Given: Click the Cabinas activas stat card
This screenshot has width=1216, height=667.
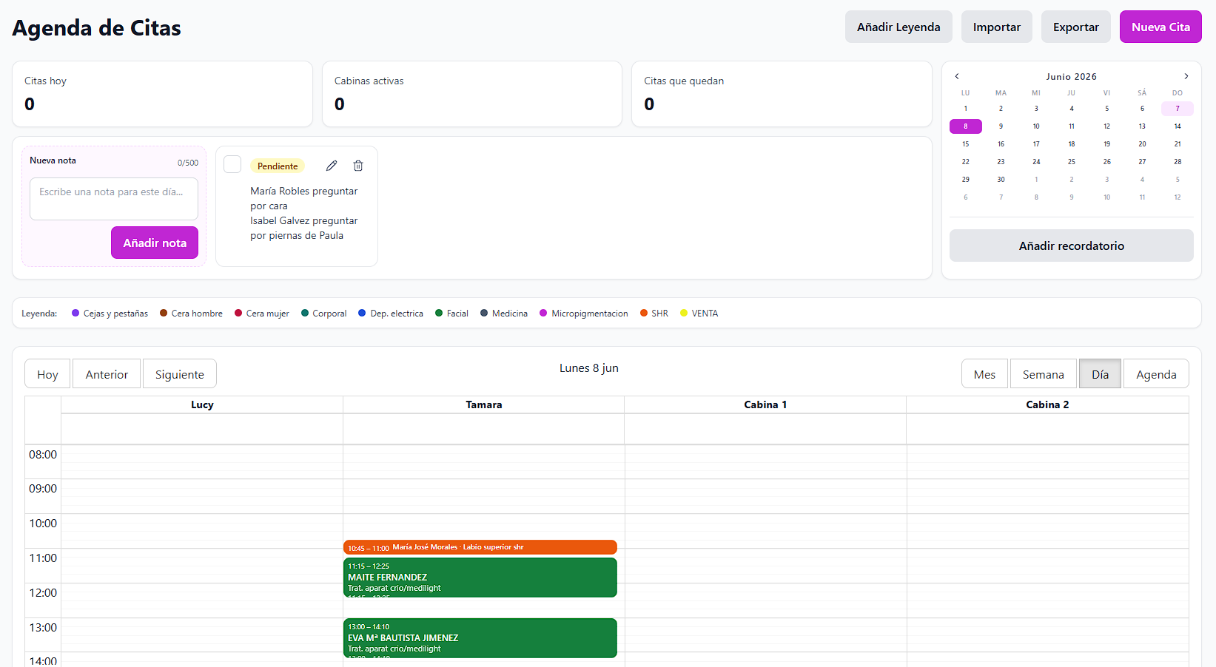Looking at the screenshot, I should coord(472,94).
